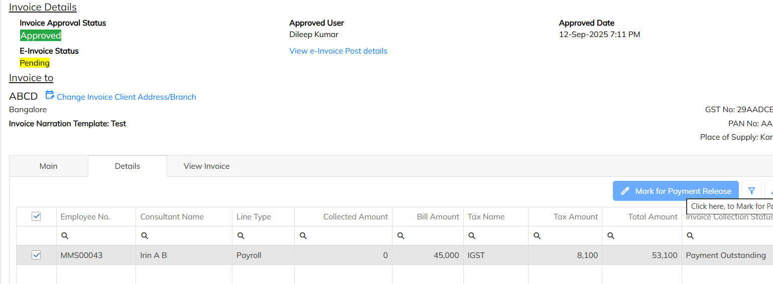
Task: Uncheck the MMS00043 row checkbox
Action: point(36,255)
